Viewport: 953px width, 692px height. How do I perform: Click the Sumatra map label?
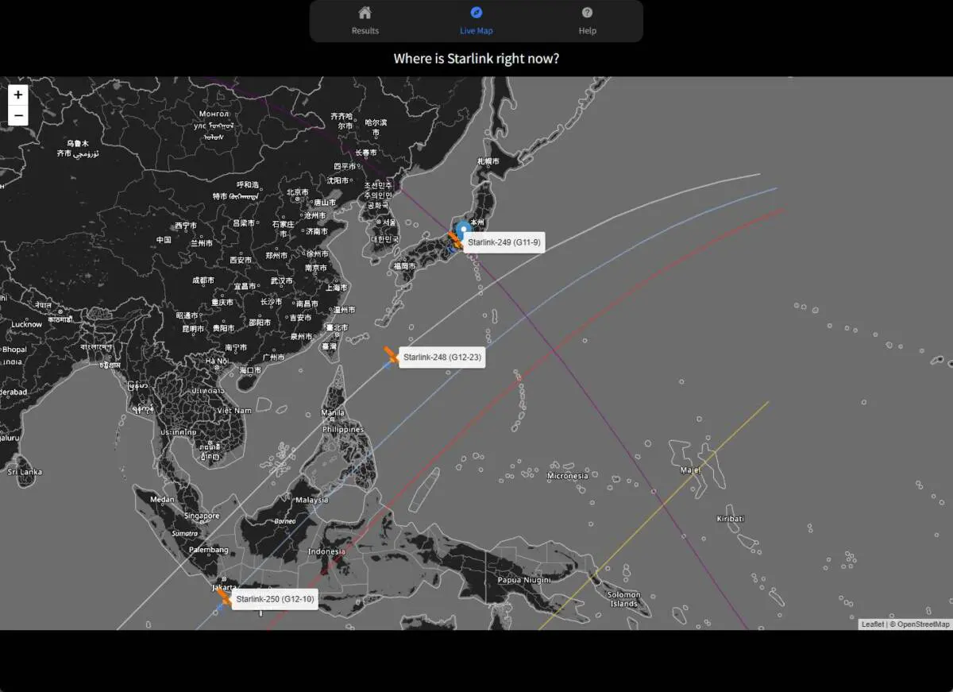185,534
